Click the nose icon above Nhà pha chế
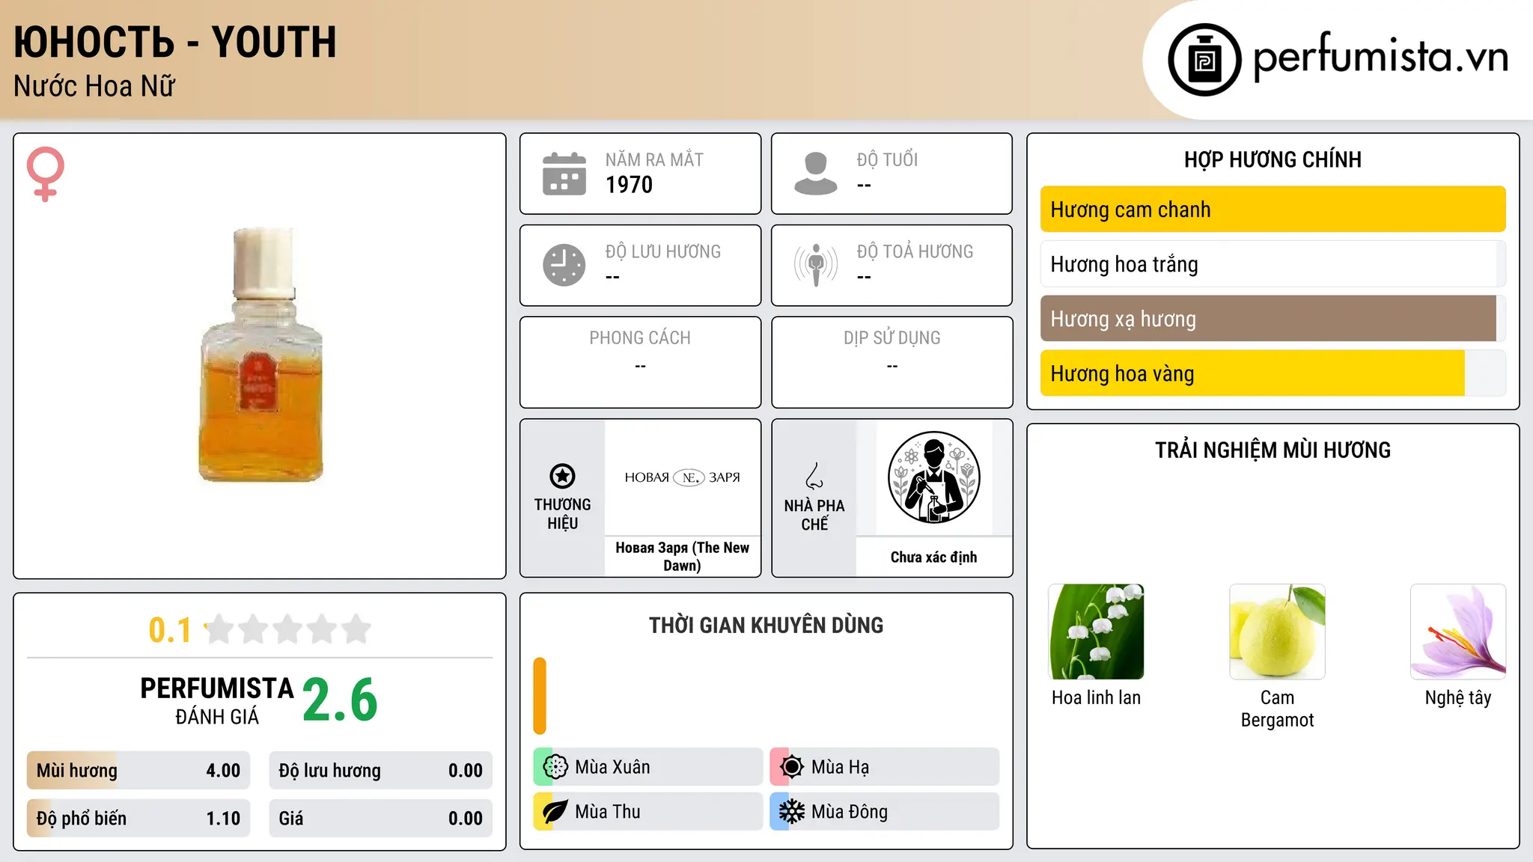 pyautogui.click(x=814, y=476)
